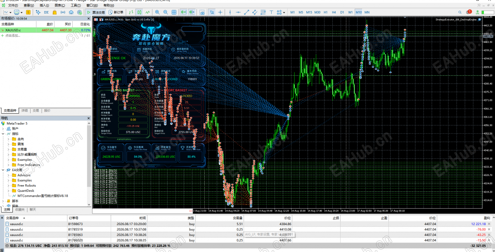Expand the 走向 folder in Navigator

[x=9, y=139]
